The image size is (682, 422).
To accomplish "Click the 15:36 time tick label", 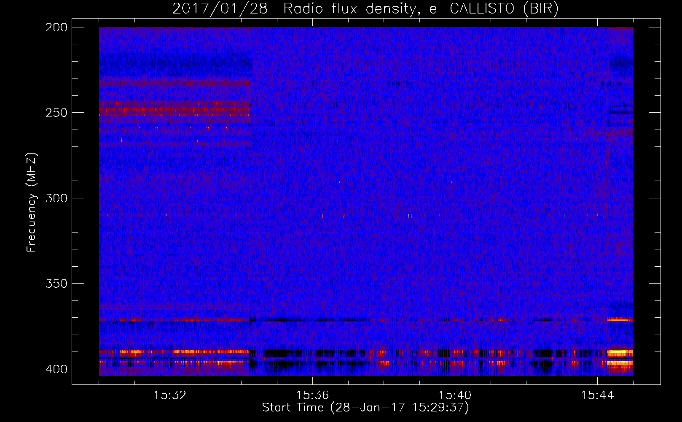I will point(312,395).
